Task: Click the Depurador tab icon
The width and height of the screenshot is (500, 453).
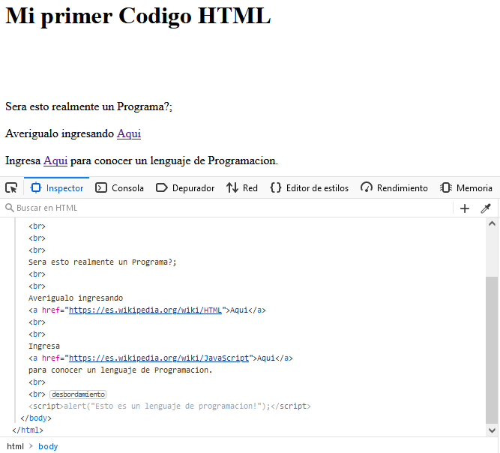Action: [x=162, y=188]
